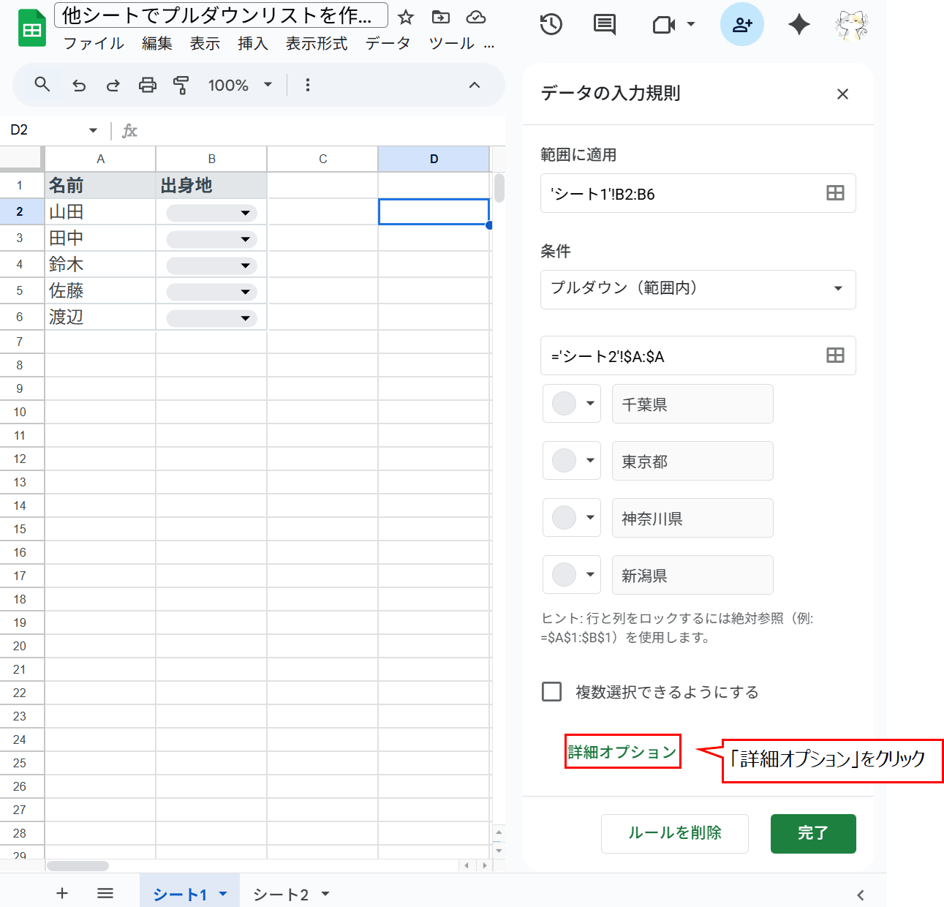Start a Google Meet call
944x907 pixels.
click(x=662, y=24)
